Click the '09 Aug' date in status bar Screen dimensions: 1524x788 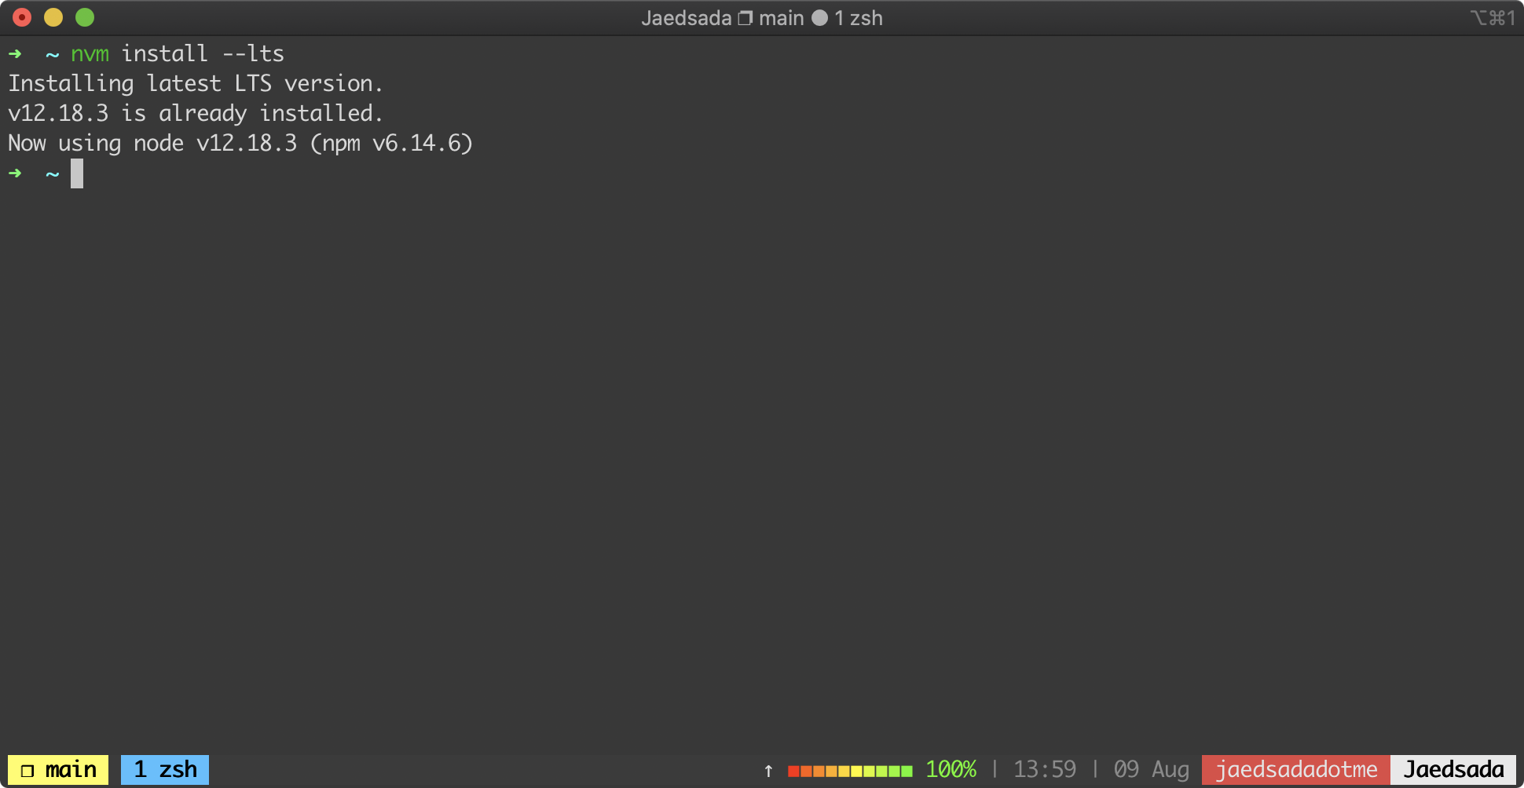pos(1152,770)
